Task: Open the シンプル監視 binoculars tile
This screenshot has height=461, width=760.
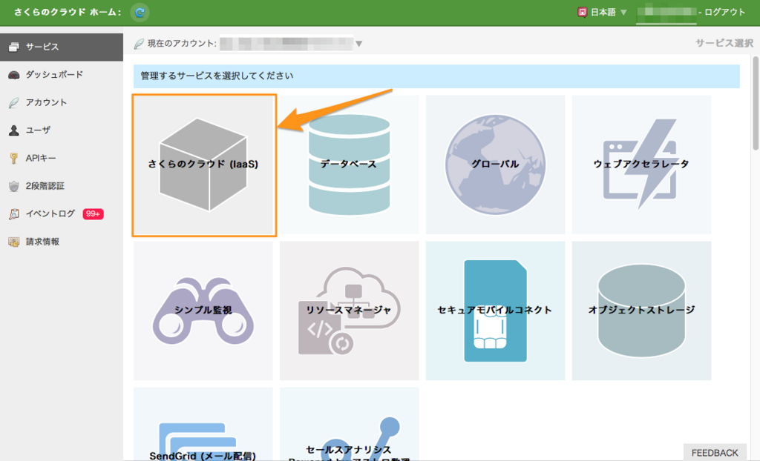Action: coord(203,311)
